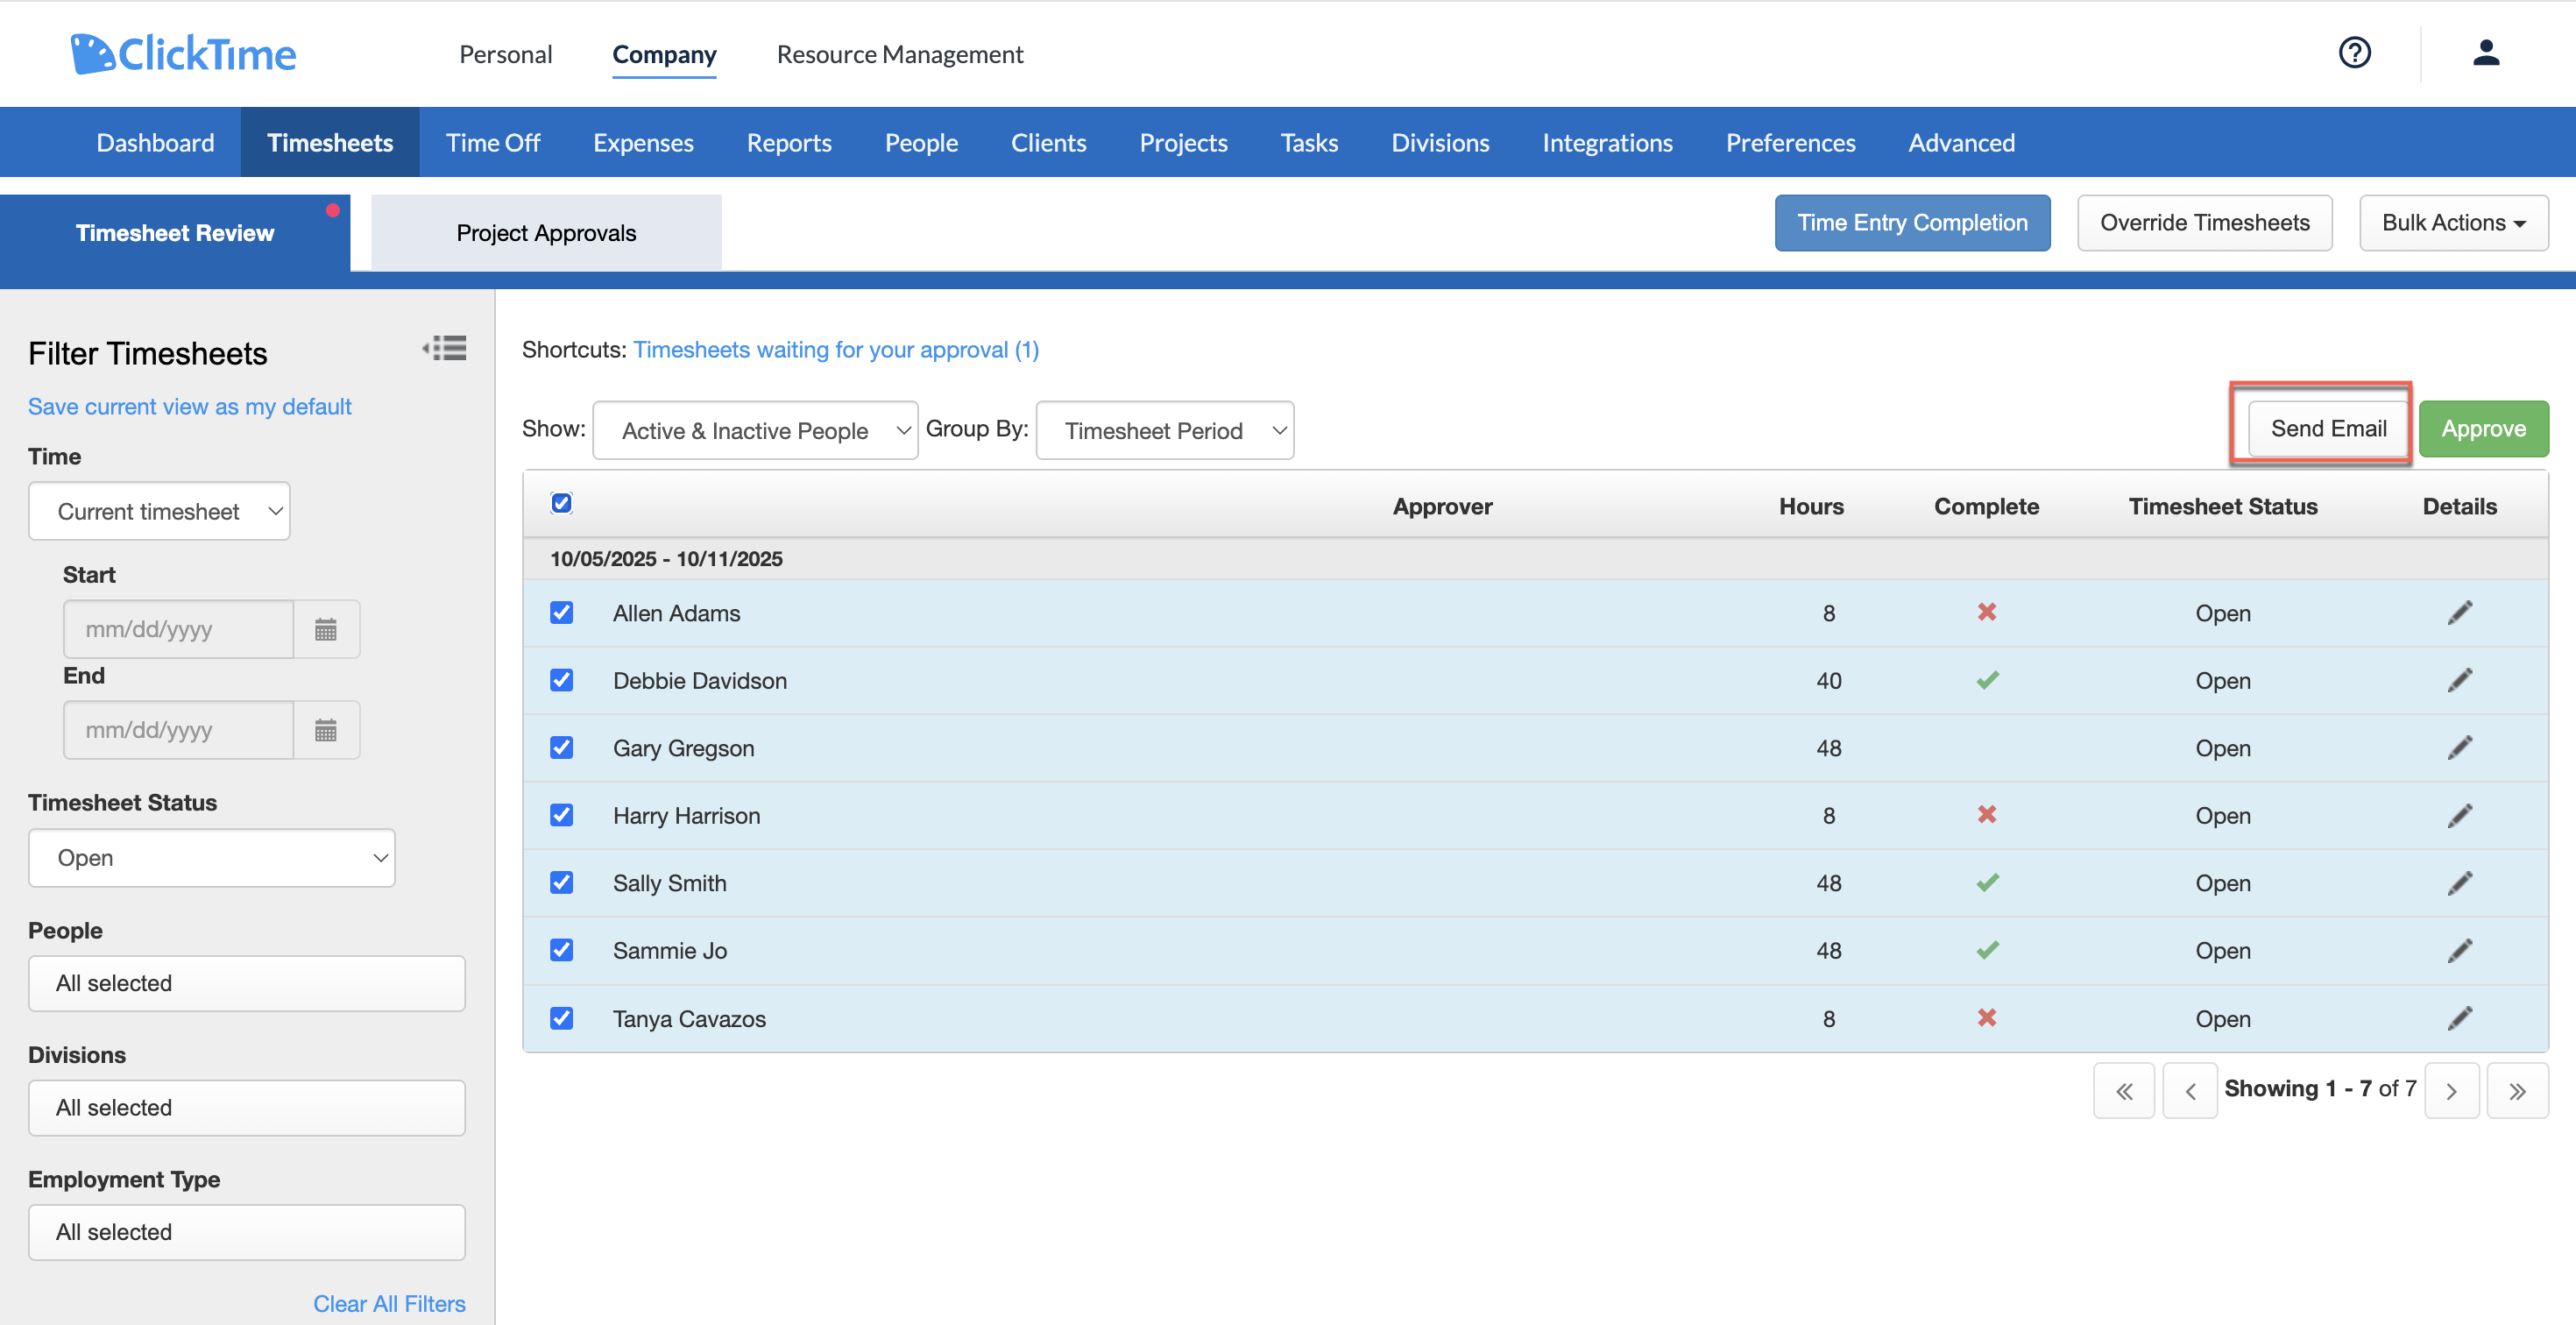Click the ClickTime logo
This screenshot has width=2576, height=1325.
[x=183, y=52]
